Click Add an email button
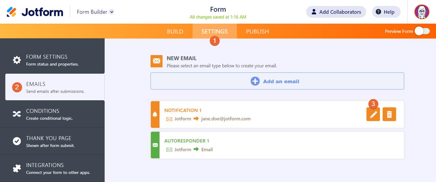The height and width of the screenshot is (182, 436). click(x=277, y=82)
